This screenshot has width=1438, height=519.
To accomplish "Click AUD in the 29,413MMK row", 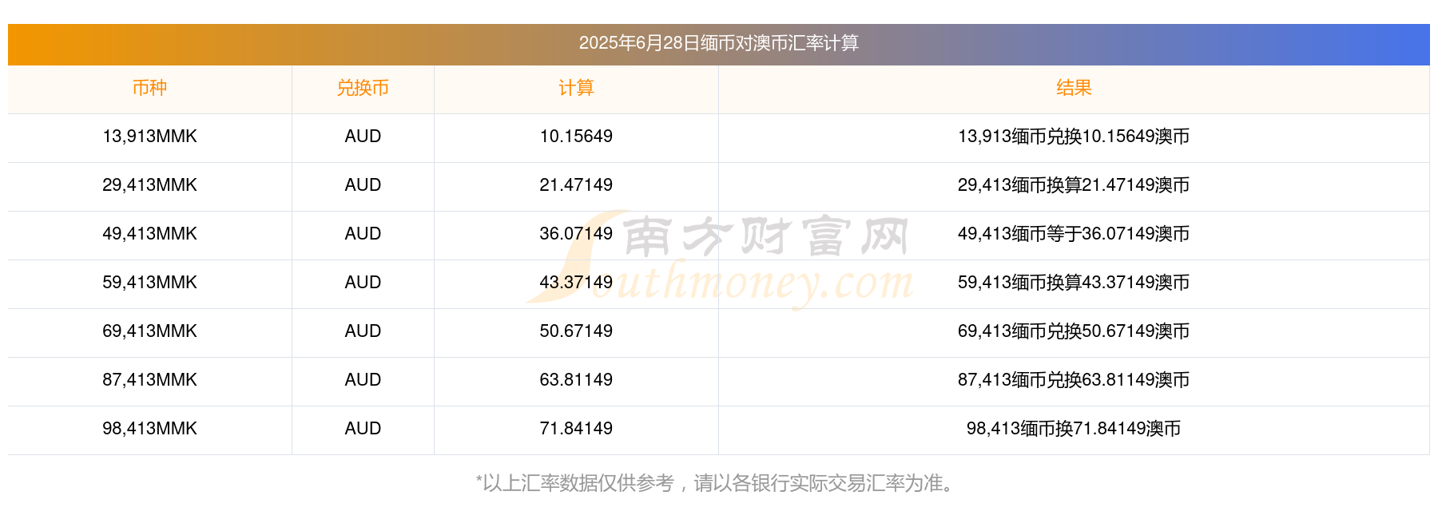I will (363, 185).
